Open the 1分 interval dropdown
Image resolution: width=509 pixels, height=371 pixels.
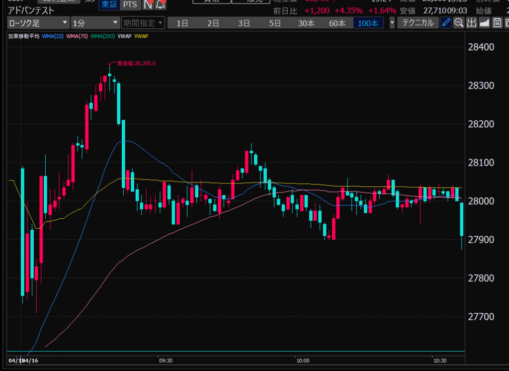point(95,22)
